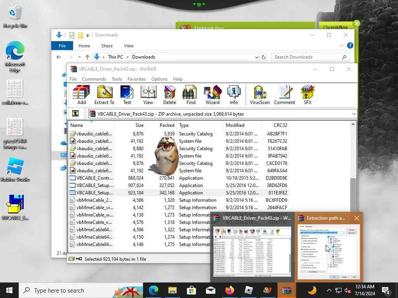Launch the Wizard tool in WinRAR

[213, 95]
